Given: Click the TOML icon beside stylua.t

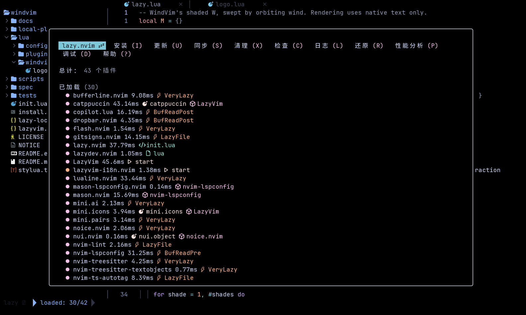Looking at the screenshot, I should tap(14, 170).
